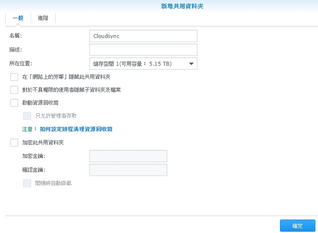Viewport: 318px width, 233px height.
Task: Open the 進階 tab
Action: (43, 18)
